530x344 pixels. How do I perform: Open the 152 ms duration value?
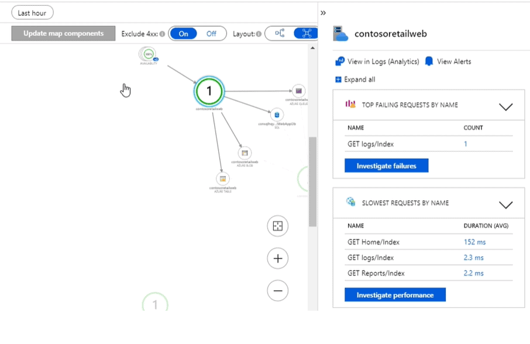click(474, 242)
